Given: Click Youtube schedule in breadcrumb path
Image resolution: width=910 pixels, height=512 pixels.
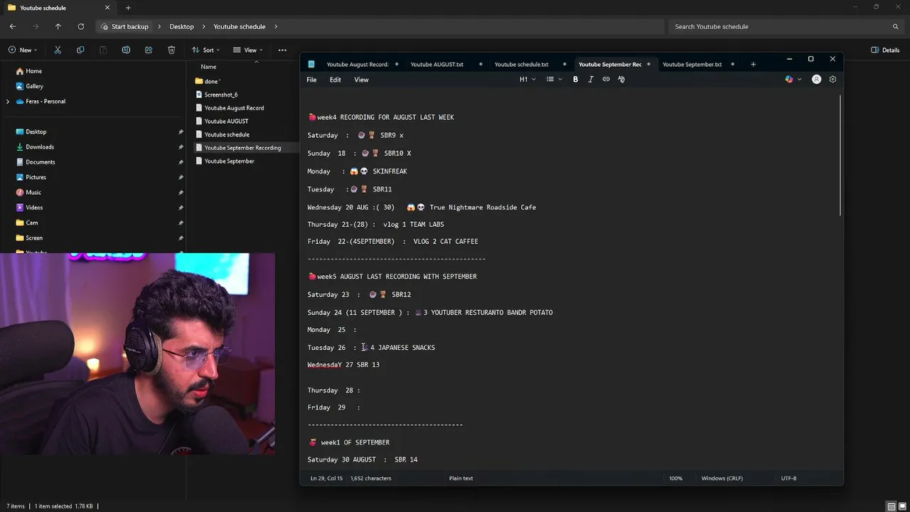Looking at the screenshot, I should [x=240, y=26].
